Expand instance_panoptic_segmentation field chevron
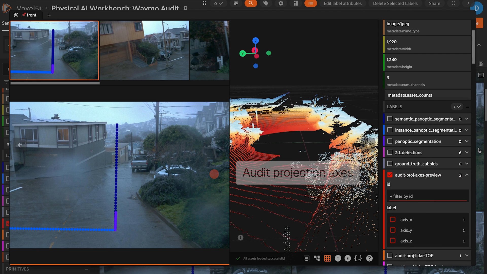The height and width of the screenshot is (274, 487). point(467,130)
